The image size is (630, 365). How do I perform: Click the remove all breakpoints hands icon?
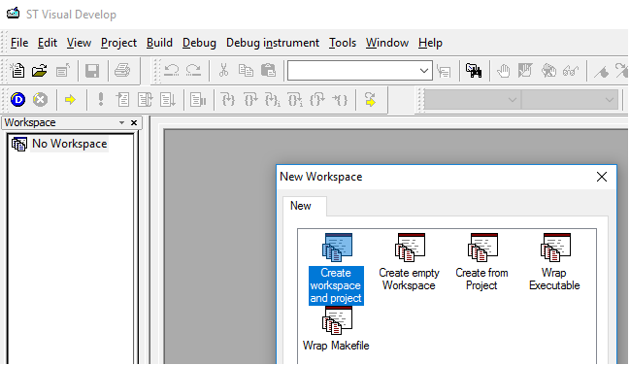548,71
